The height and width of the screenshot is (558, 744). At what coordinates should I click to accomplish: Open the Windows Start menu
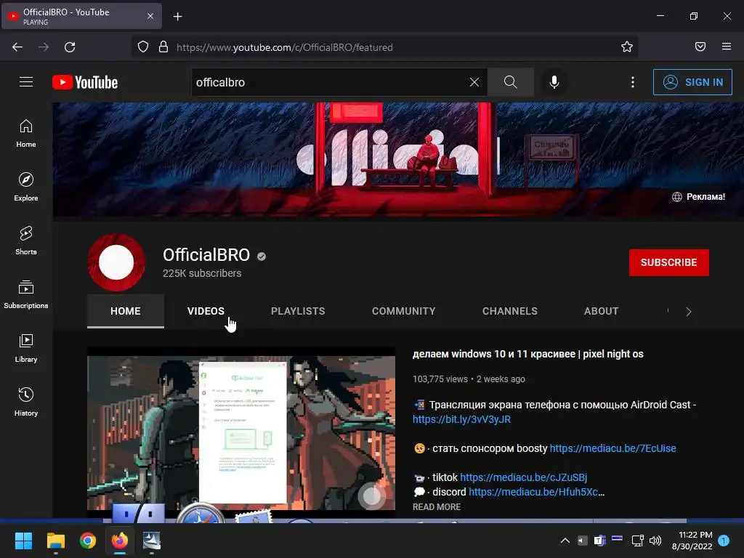[23, 541]
